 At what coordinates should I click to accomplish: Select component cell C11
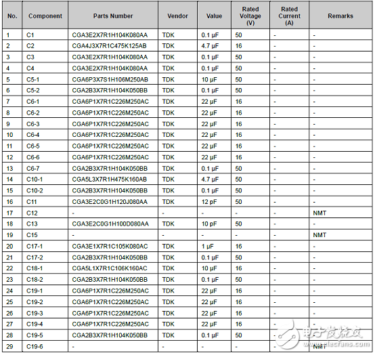(x=45, y=202)
